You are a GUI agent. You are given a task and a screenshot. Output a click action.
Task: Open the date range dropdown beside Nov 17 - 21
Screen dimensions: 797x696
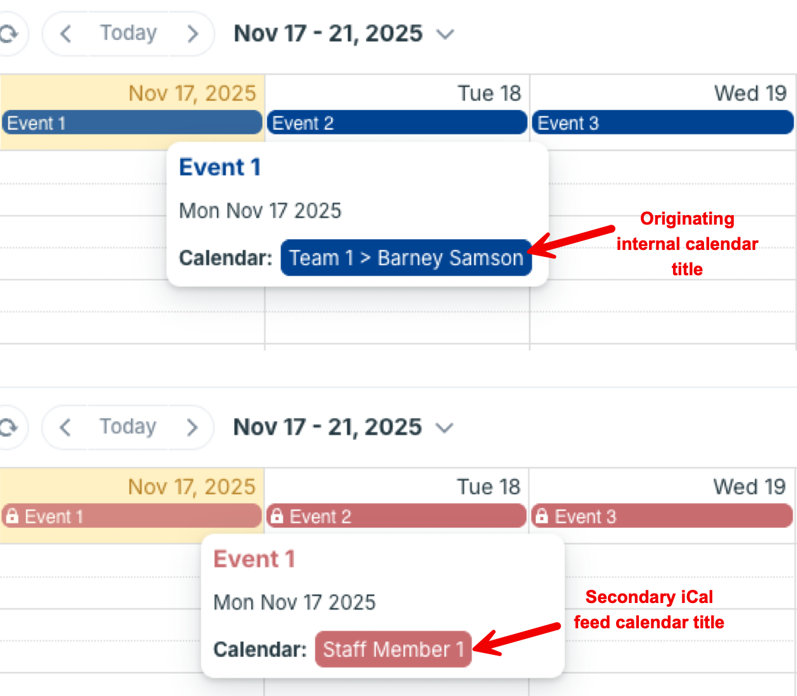(x=445, y=34)
